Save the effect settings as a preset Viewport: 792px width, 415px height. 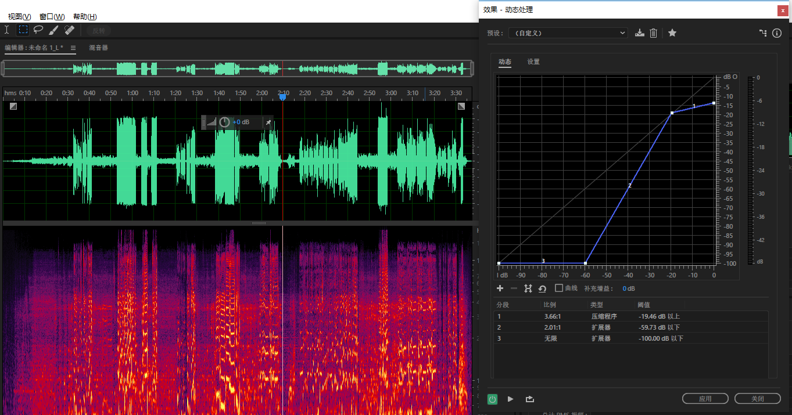[x=640, y=33]
